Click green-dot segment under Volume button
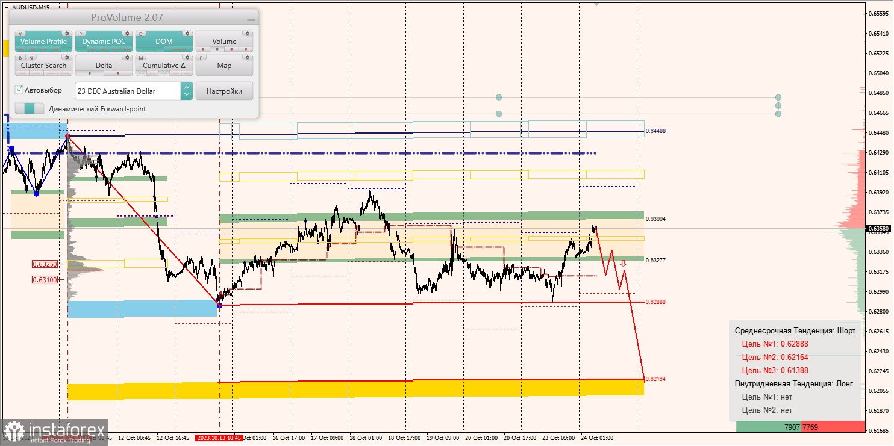 click(217, 49)
